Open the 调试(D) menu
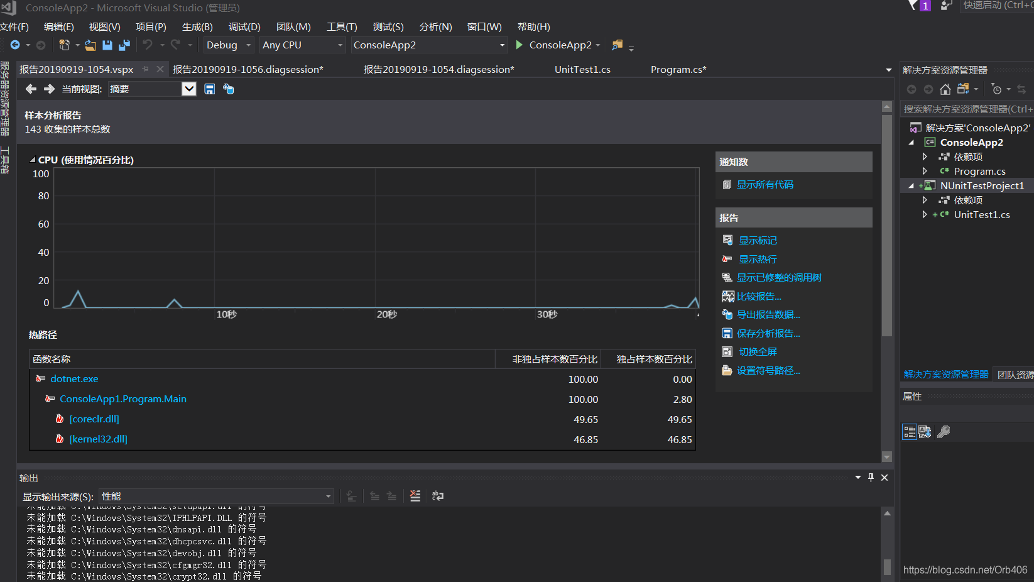 244,27
